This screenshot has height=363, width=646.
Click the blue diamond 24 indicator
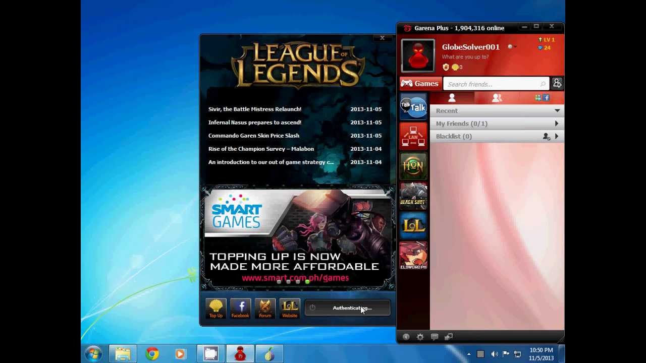[544, 47]
